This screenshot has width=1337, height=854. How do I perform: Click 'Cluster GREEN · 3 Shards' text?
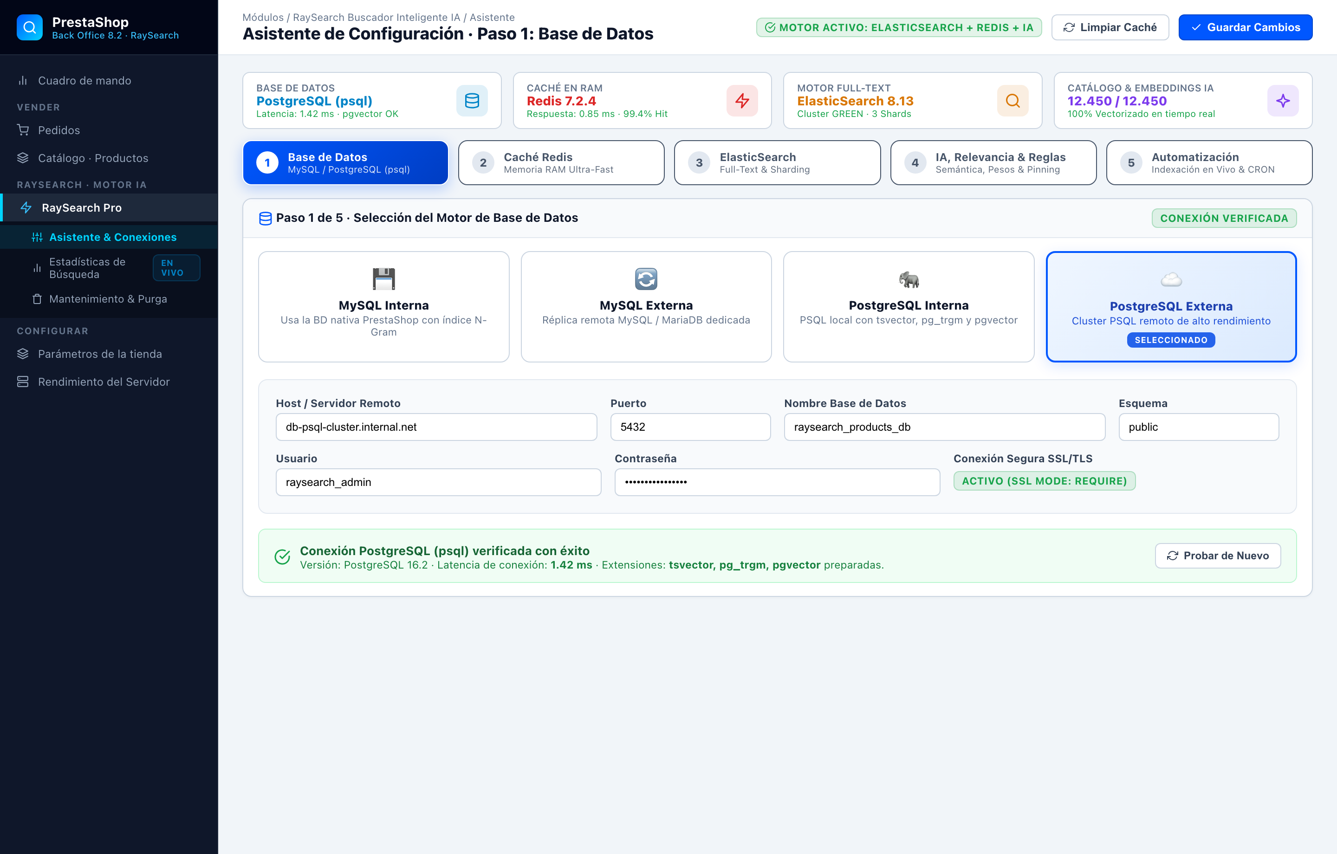854,114
